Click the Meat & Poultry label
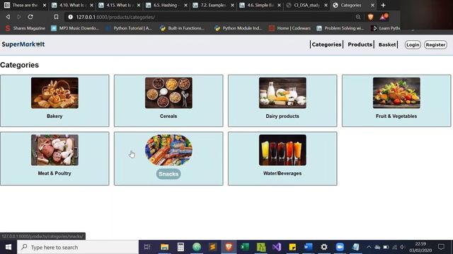Screen dimensions: 453x254 [55, 174]
